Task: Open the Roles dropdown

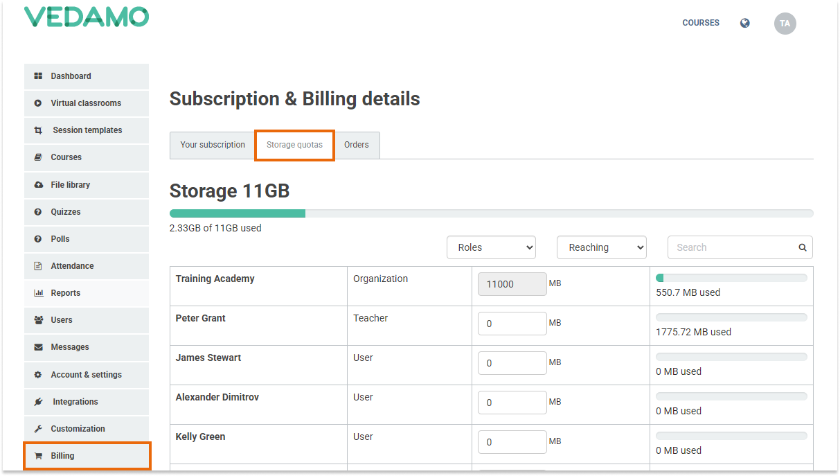Action: pyautogui.click(x=491, y=247)
